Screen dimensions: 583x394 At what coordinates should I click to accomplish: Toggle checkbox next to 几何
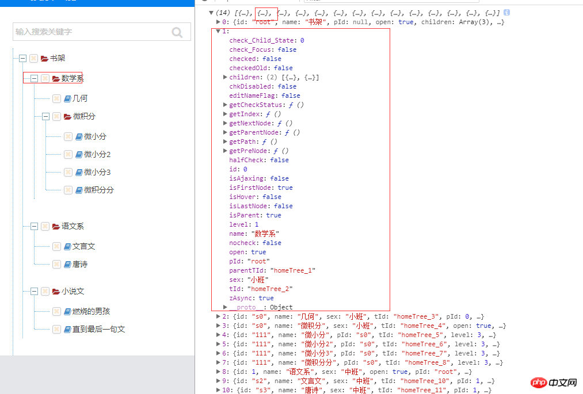pos(56,98)
